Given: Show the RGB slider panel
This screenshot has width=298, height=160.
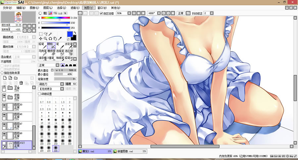Looking at the screenshot, I should [45, 13].
